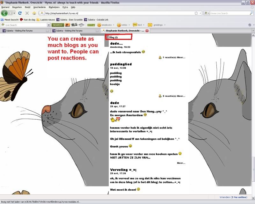Viewport: 255px width, 204px height.
Task: Type in the Kiwee Live Search field
Action: click(227, 13)
